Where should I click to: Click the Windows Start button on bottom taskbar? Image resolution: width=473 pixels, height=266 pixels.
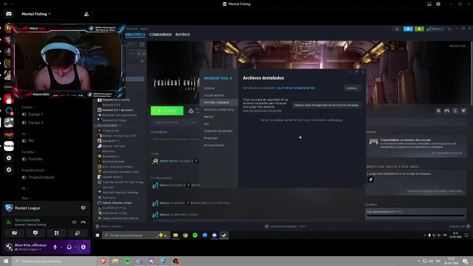point(6,261)
